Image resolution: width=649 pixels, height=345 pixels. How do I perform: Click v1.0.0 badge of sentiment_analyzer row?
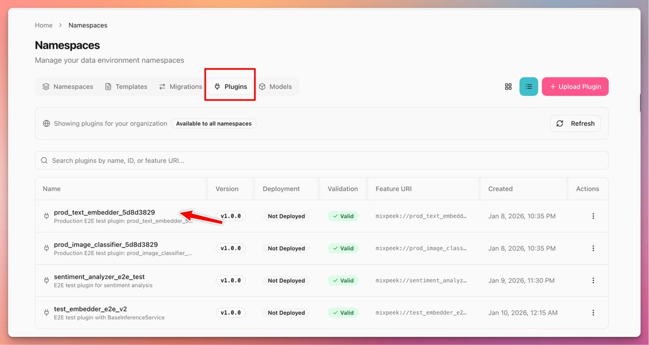click(x=230, y=281)
